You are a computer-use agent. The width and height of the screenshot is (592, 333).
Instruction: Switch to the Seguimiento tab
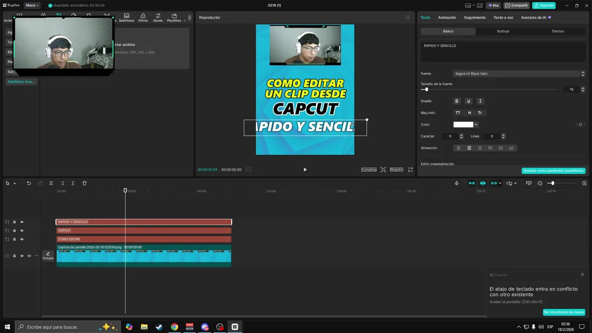click(x=475, y=18)
